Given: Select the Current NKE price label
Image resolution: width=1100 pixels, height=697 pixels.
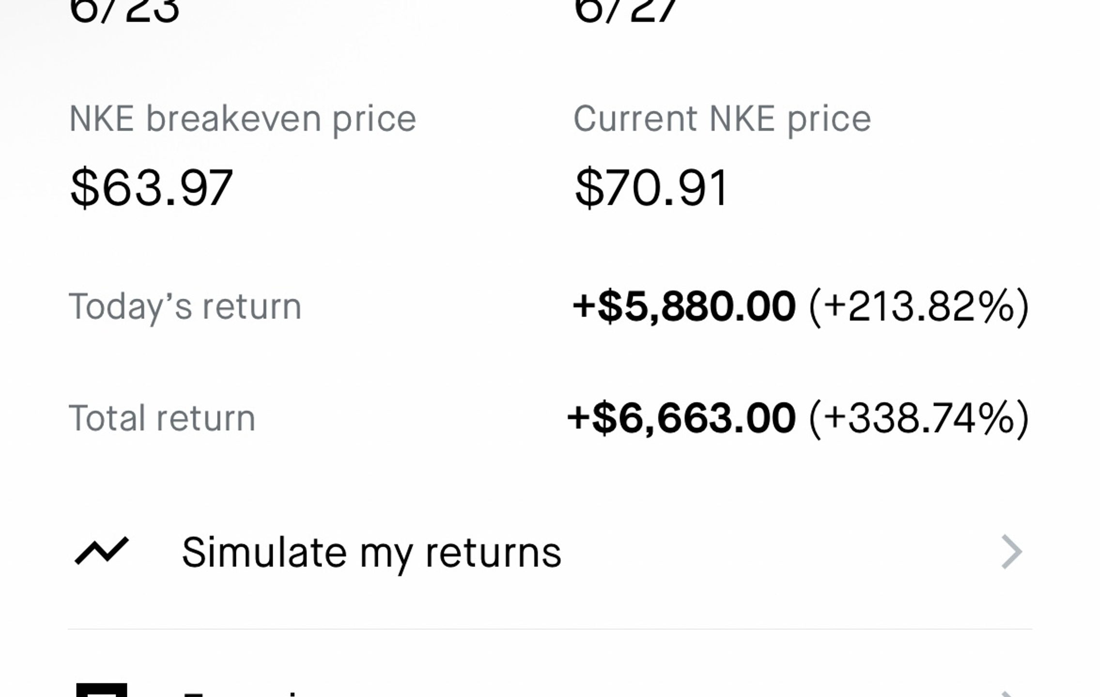Looking at the screenshot, I should 722,119.
